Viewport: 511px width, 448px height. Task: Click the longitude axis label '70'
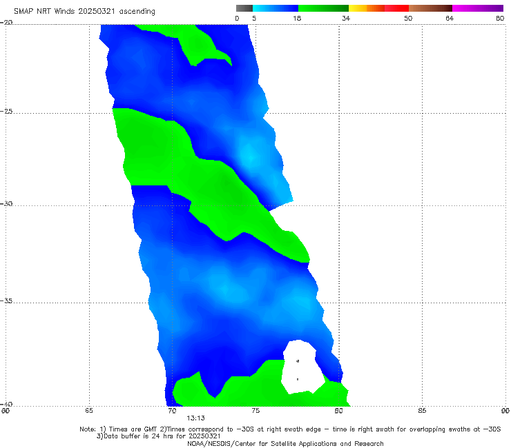click(172, 411)
